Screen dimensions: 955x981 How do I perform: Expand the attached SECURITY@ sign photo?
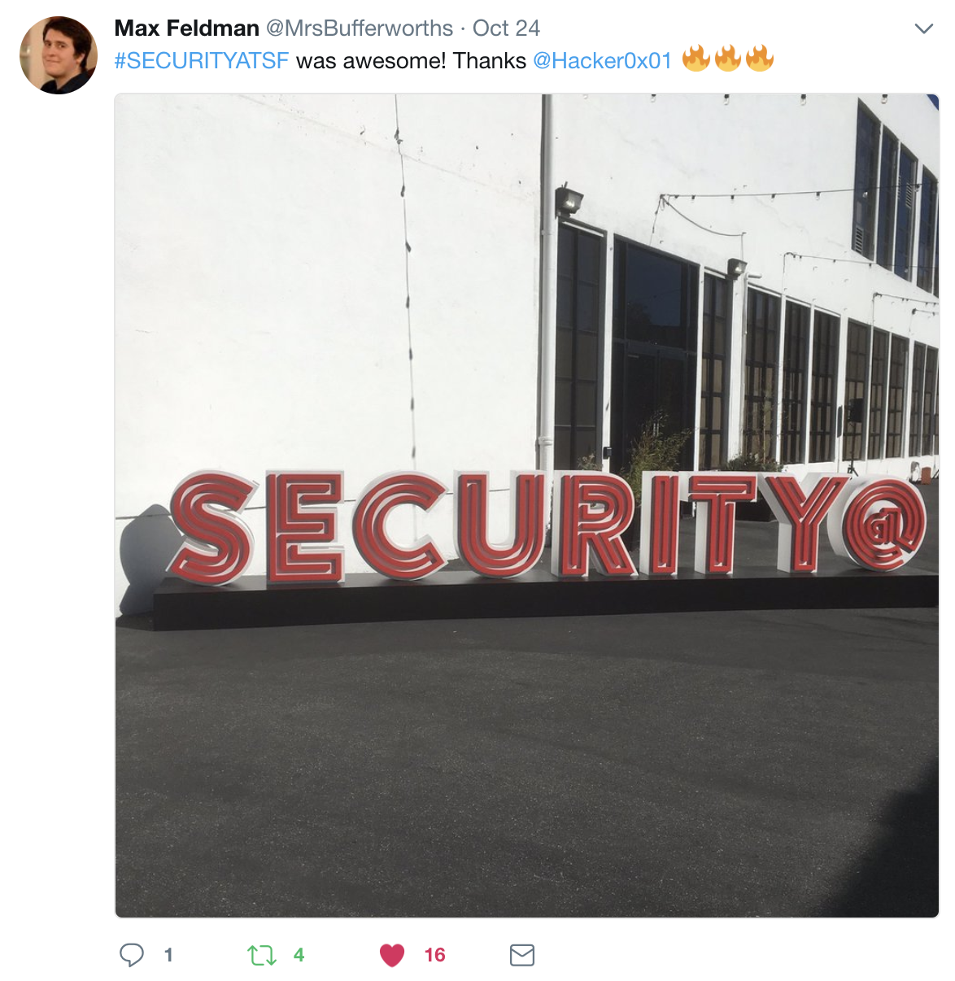pyautogui.click(x=527, y=505)
